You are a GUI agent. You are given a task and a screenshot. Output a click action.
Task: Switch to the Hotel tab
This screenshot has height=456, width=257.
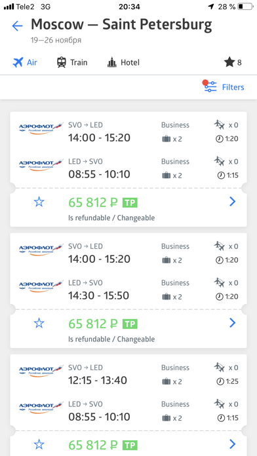click(x=123, y=62)
